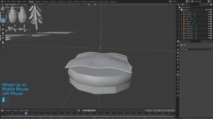Hide Cube in viewport with its eye icon
213x119 pixels.
(x=209, y=19)
